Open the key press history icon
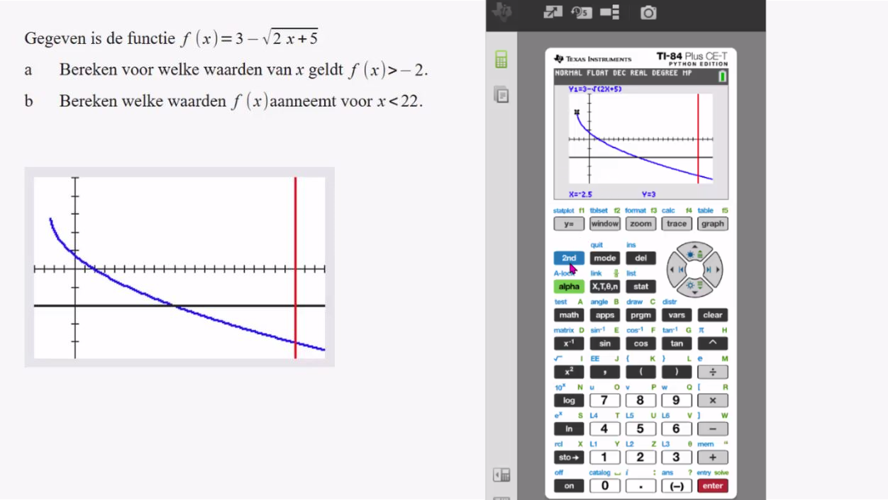This screenshot has width=888, height=500. coord(582,12)
